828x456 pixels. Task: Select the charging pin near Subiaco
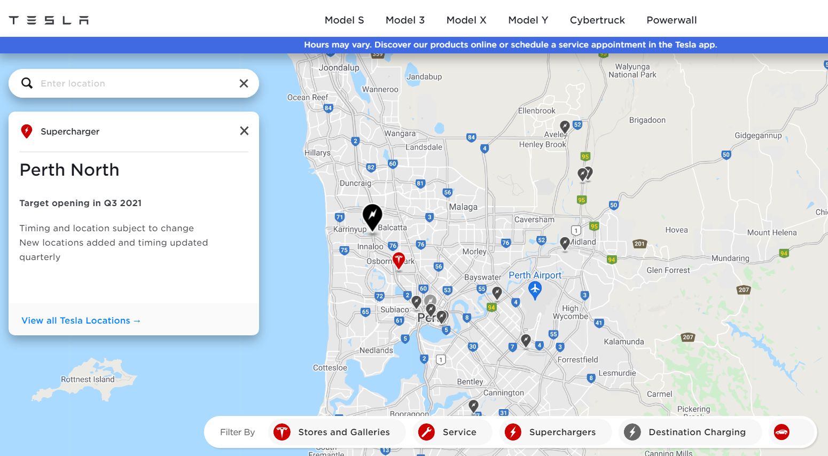coord(416,303)
